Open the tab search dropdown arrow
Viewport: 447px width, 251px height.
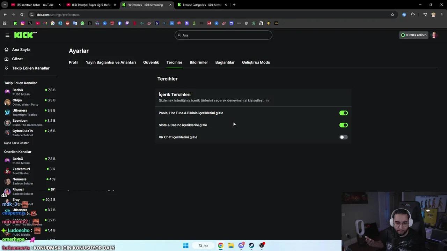click(x=5, y=5)
